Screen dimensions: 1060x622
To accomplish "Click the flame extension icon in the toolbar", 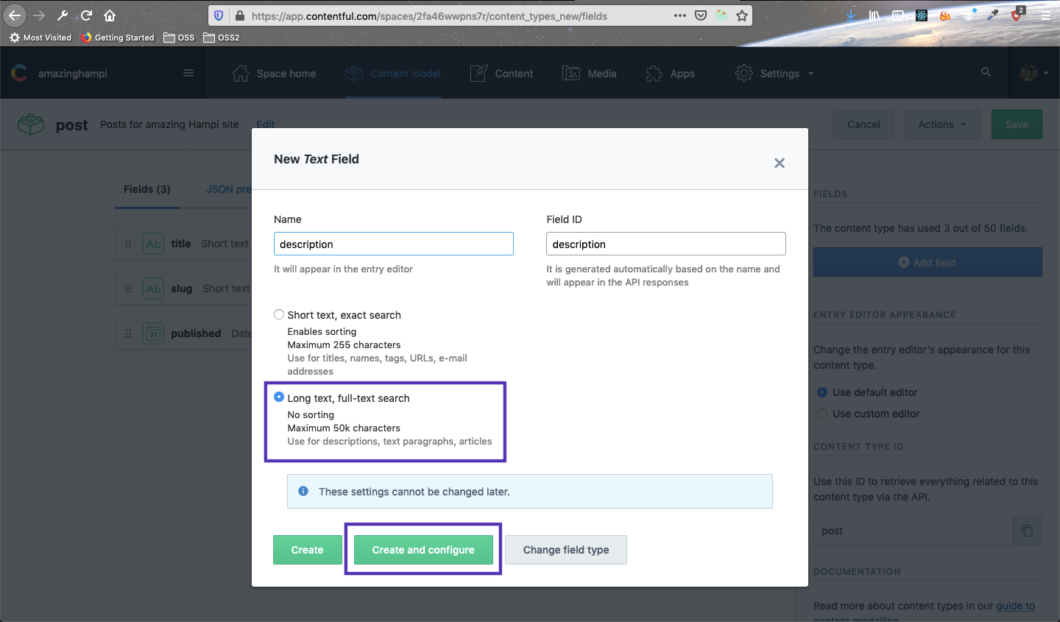I will pos(945,15).
